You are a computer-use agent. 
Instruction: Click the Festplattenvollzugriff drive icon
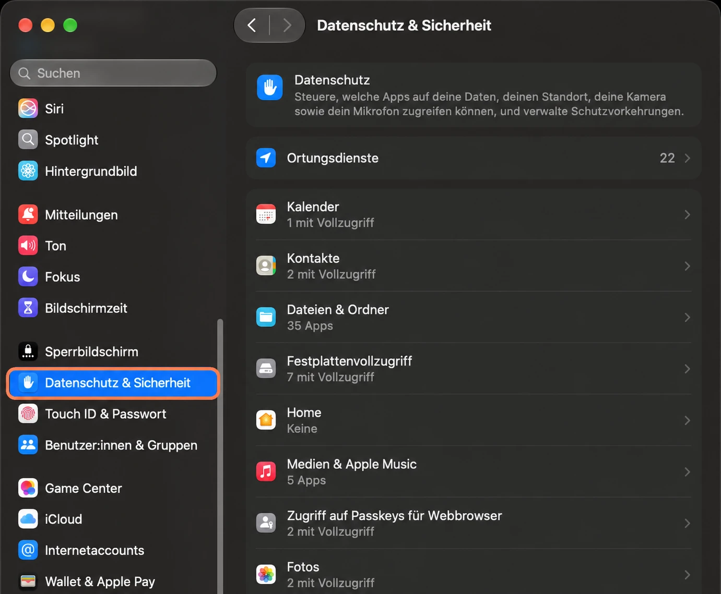(x=266, y=369)
